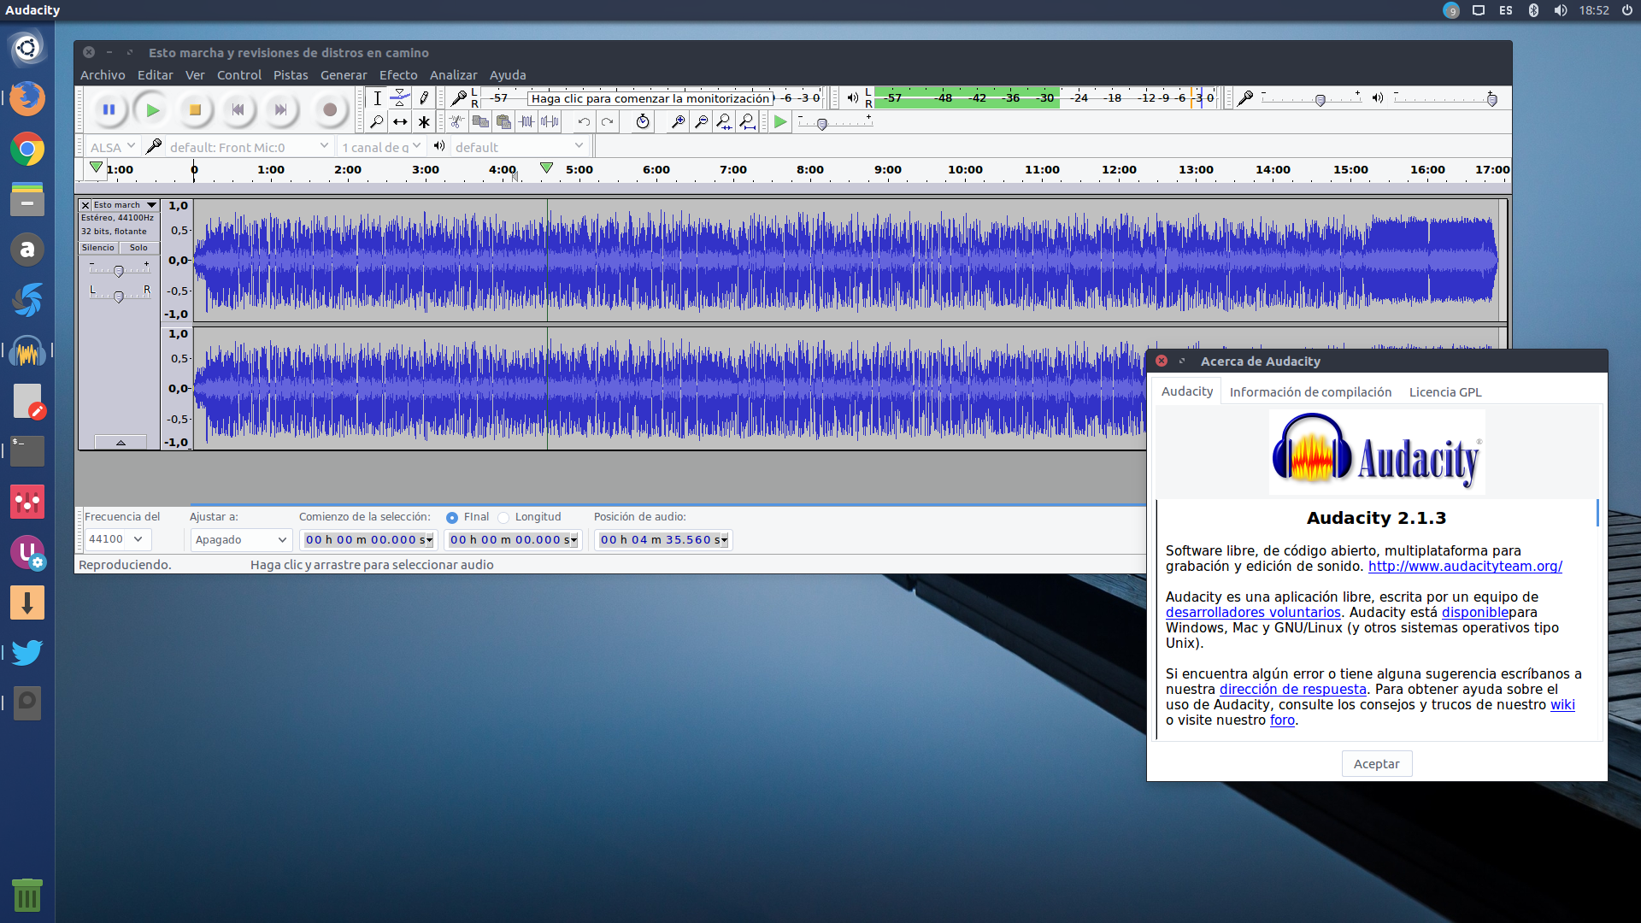Select the Envelope tool

399,97
